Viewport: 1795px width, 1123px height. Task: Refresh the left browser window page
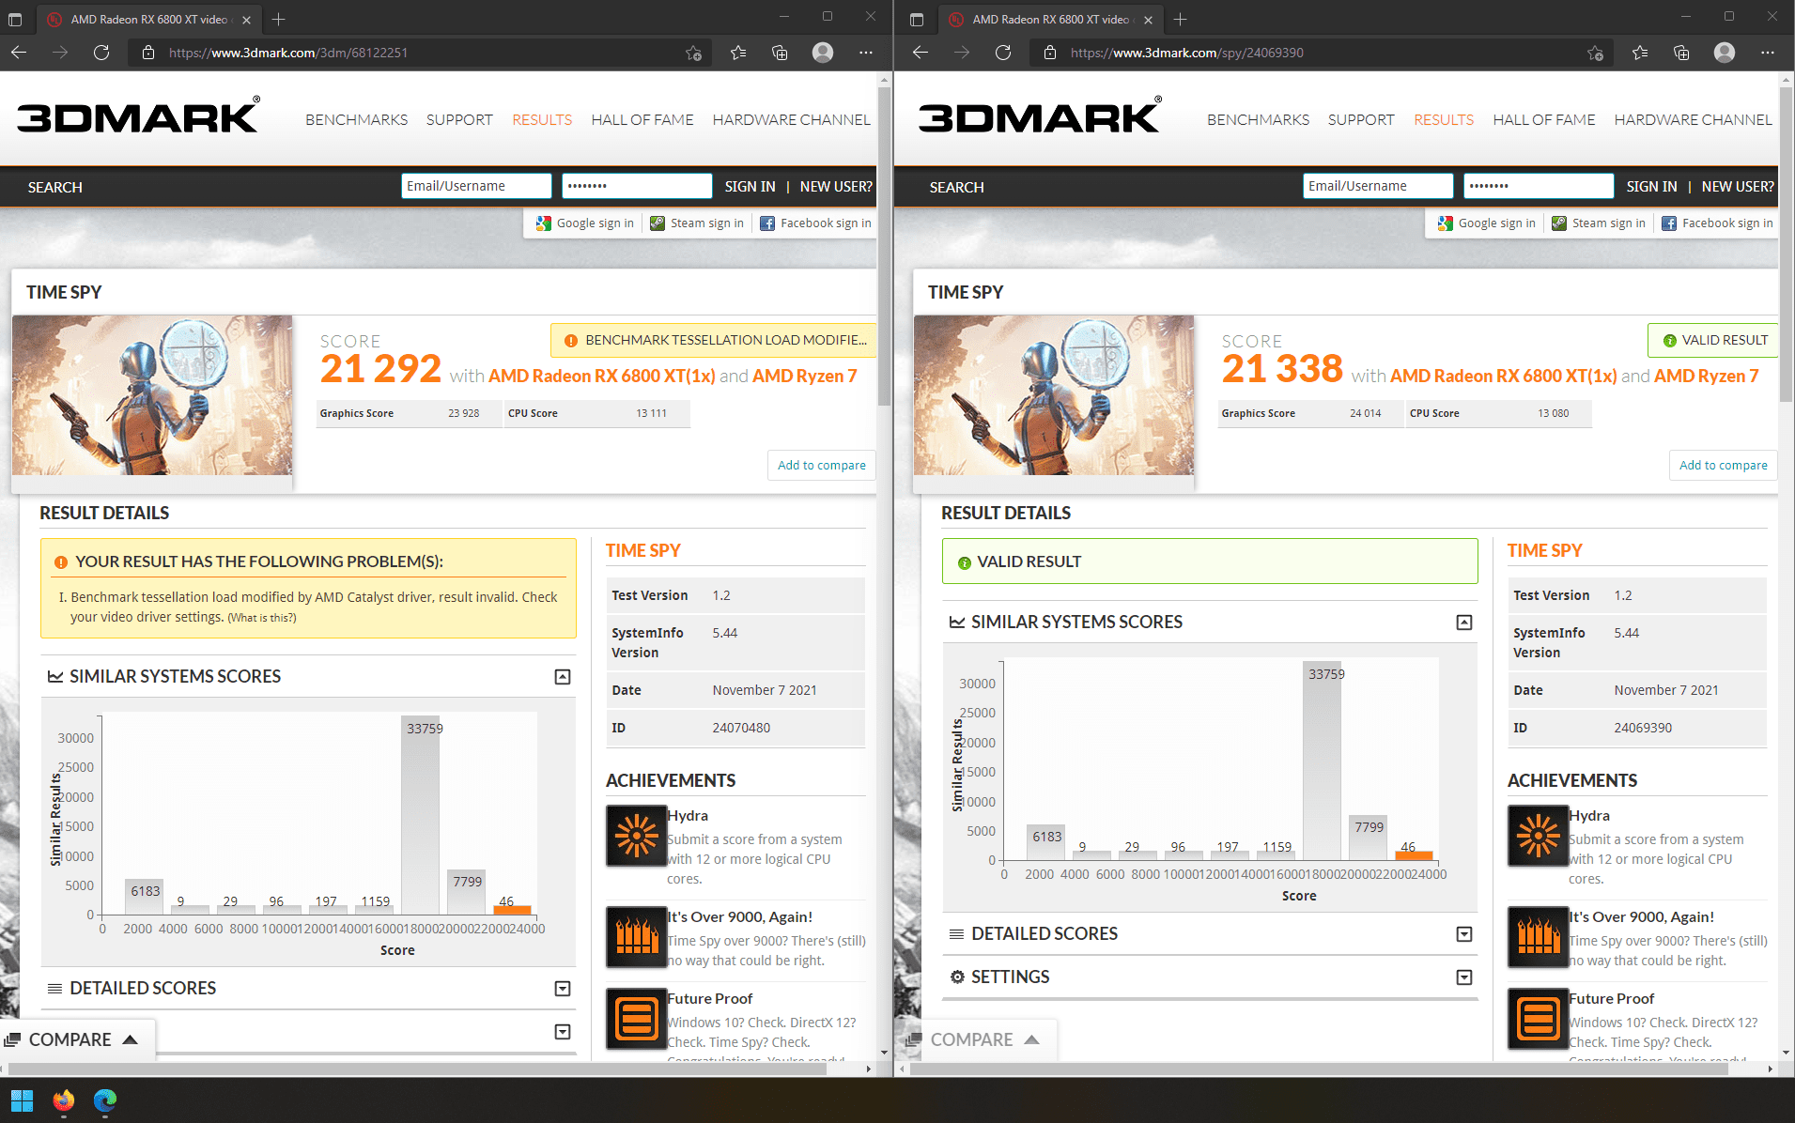pos(101,53)
